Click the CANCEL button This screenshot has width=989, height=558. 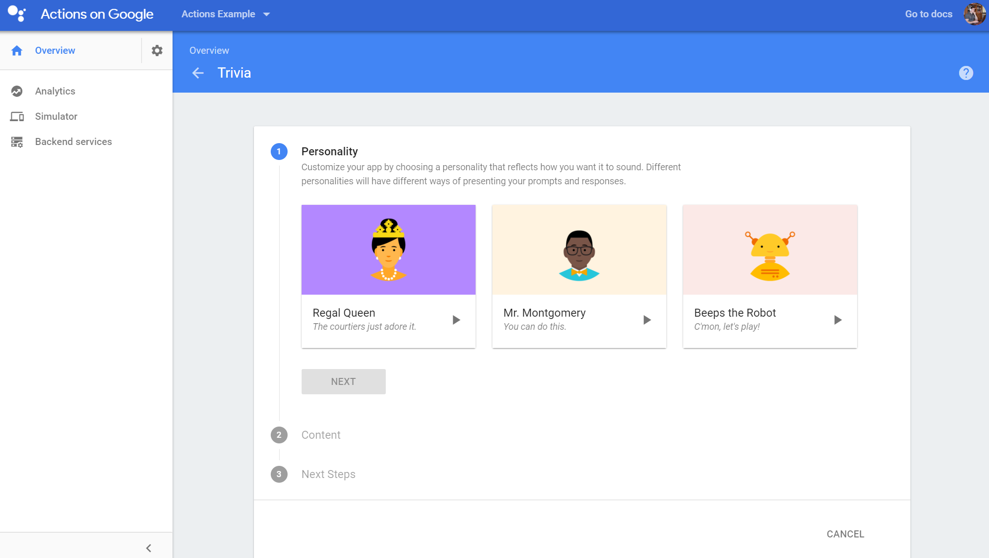(x=845, y=534)
